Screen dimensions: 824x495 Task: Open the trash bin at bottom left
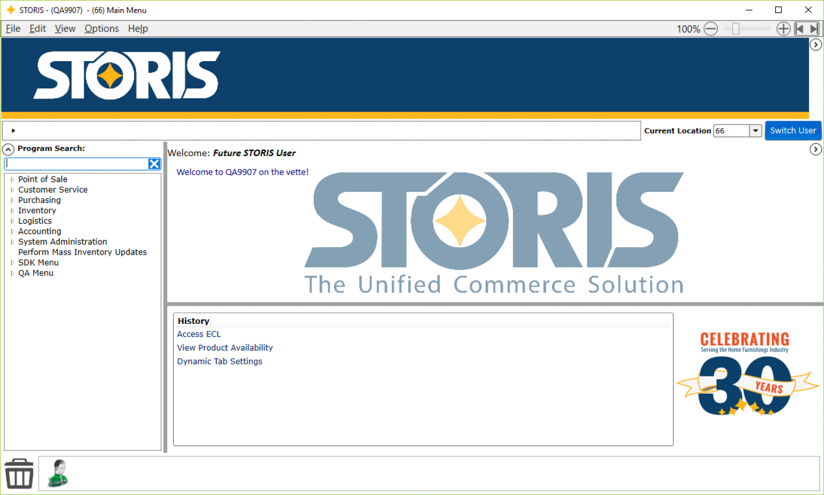(19, 472)
